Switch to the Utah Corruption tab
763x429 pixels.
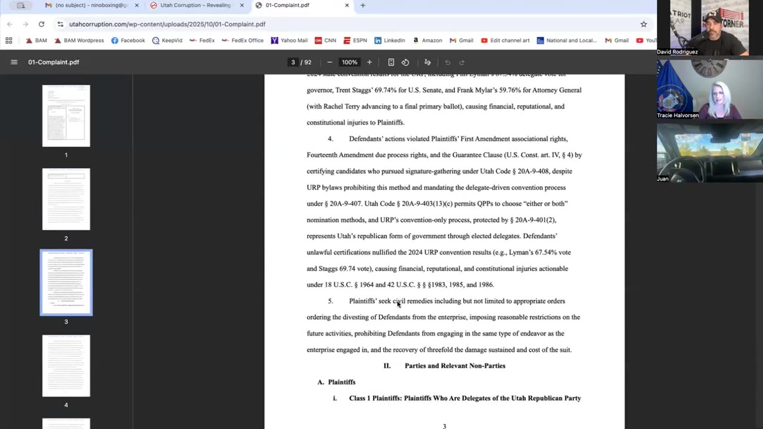pos(196,5)
